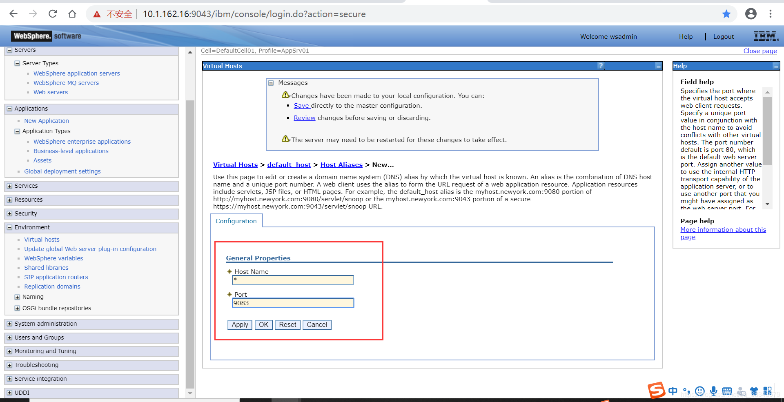
Task: Click the not-secure warning triangle icon
Action: point(97,14)
